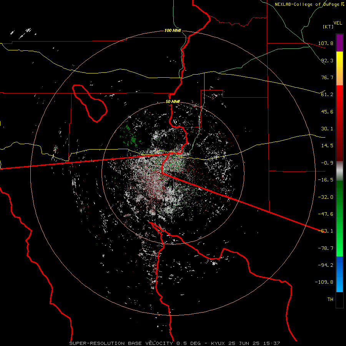
Task: Click the -47.6 legend value
Action: [326, 214]
